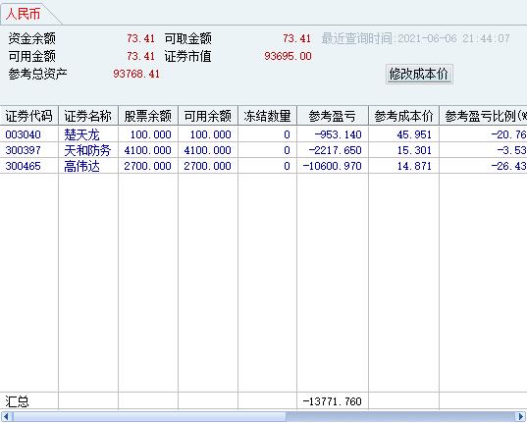Click the 修改成本价 button

click(419, 74)
